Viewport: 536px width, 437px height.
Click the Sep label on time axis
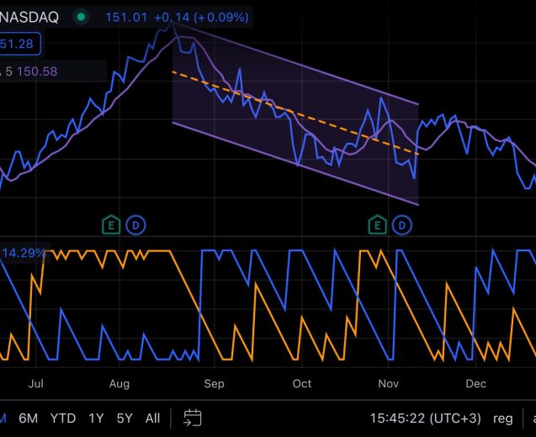click(214, 384)
